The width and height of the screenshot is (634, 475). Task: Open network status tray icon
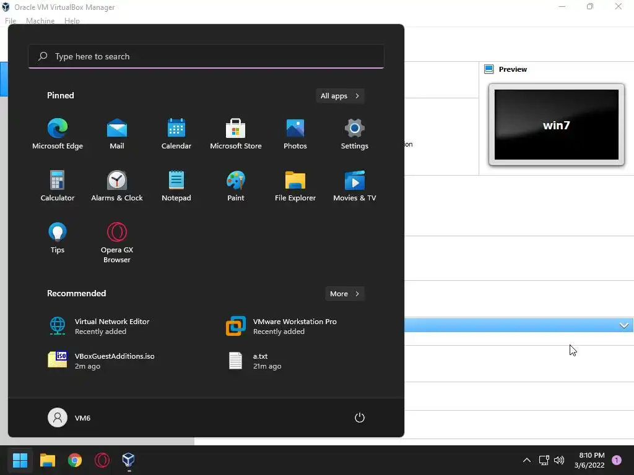[544, 460]
